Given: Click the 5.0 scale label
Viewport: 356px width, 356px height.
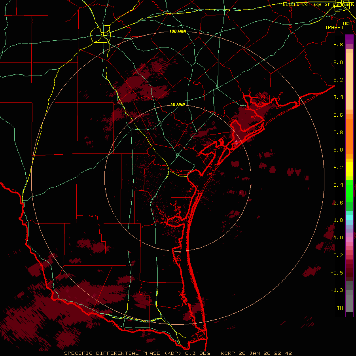Looking at the screenshot, I should pyautogui.click(x=338, y=150).
